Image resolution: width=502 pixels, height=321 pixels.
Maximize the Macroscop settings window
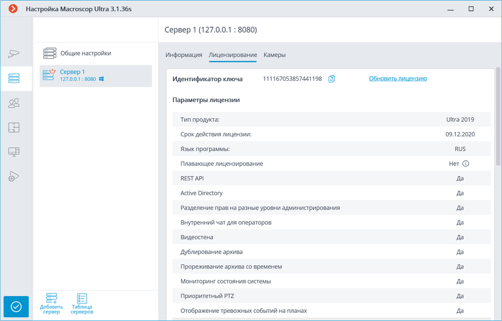tap(471, 9)
